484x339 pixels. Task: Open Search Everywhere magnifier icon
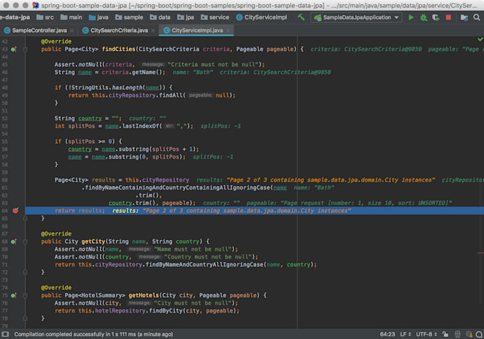pyautogui.click(x=477, y=18)
